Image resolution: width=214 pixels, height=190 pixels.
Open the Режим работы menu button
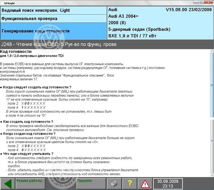(30, 184)
